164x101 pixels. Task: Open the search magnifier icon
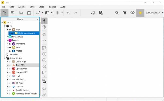pos(117,13)
